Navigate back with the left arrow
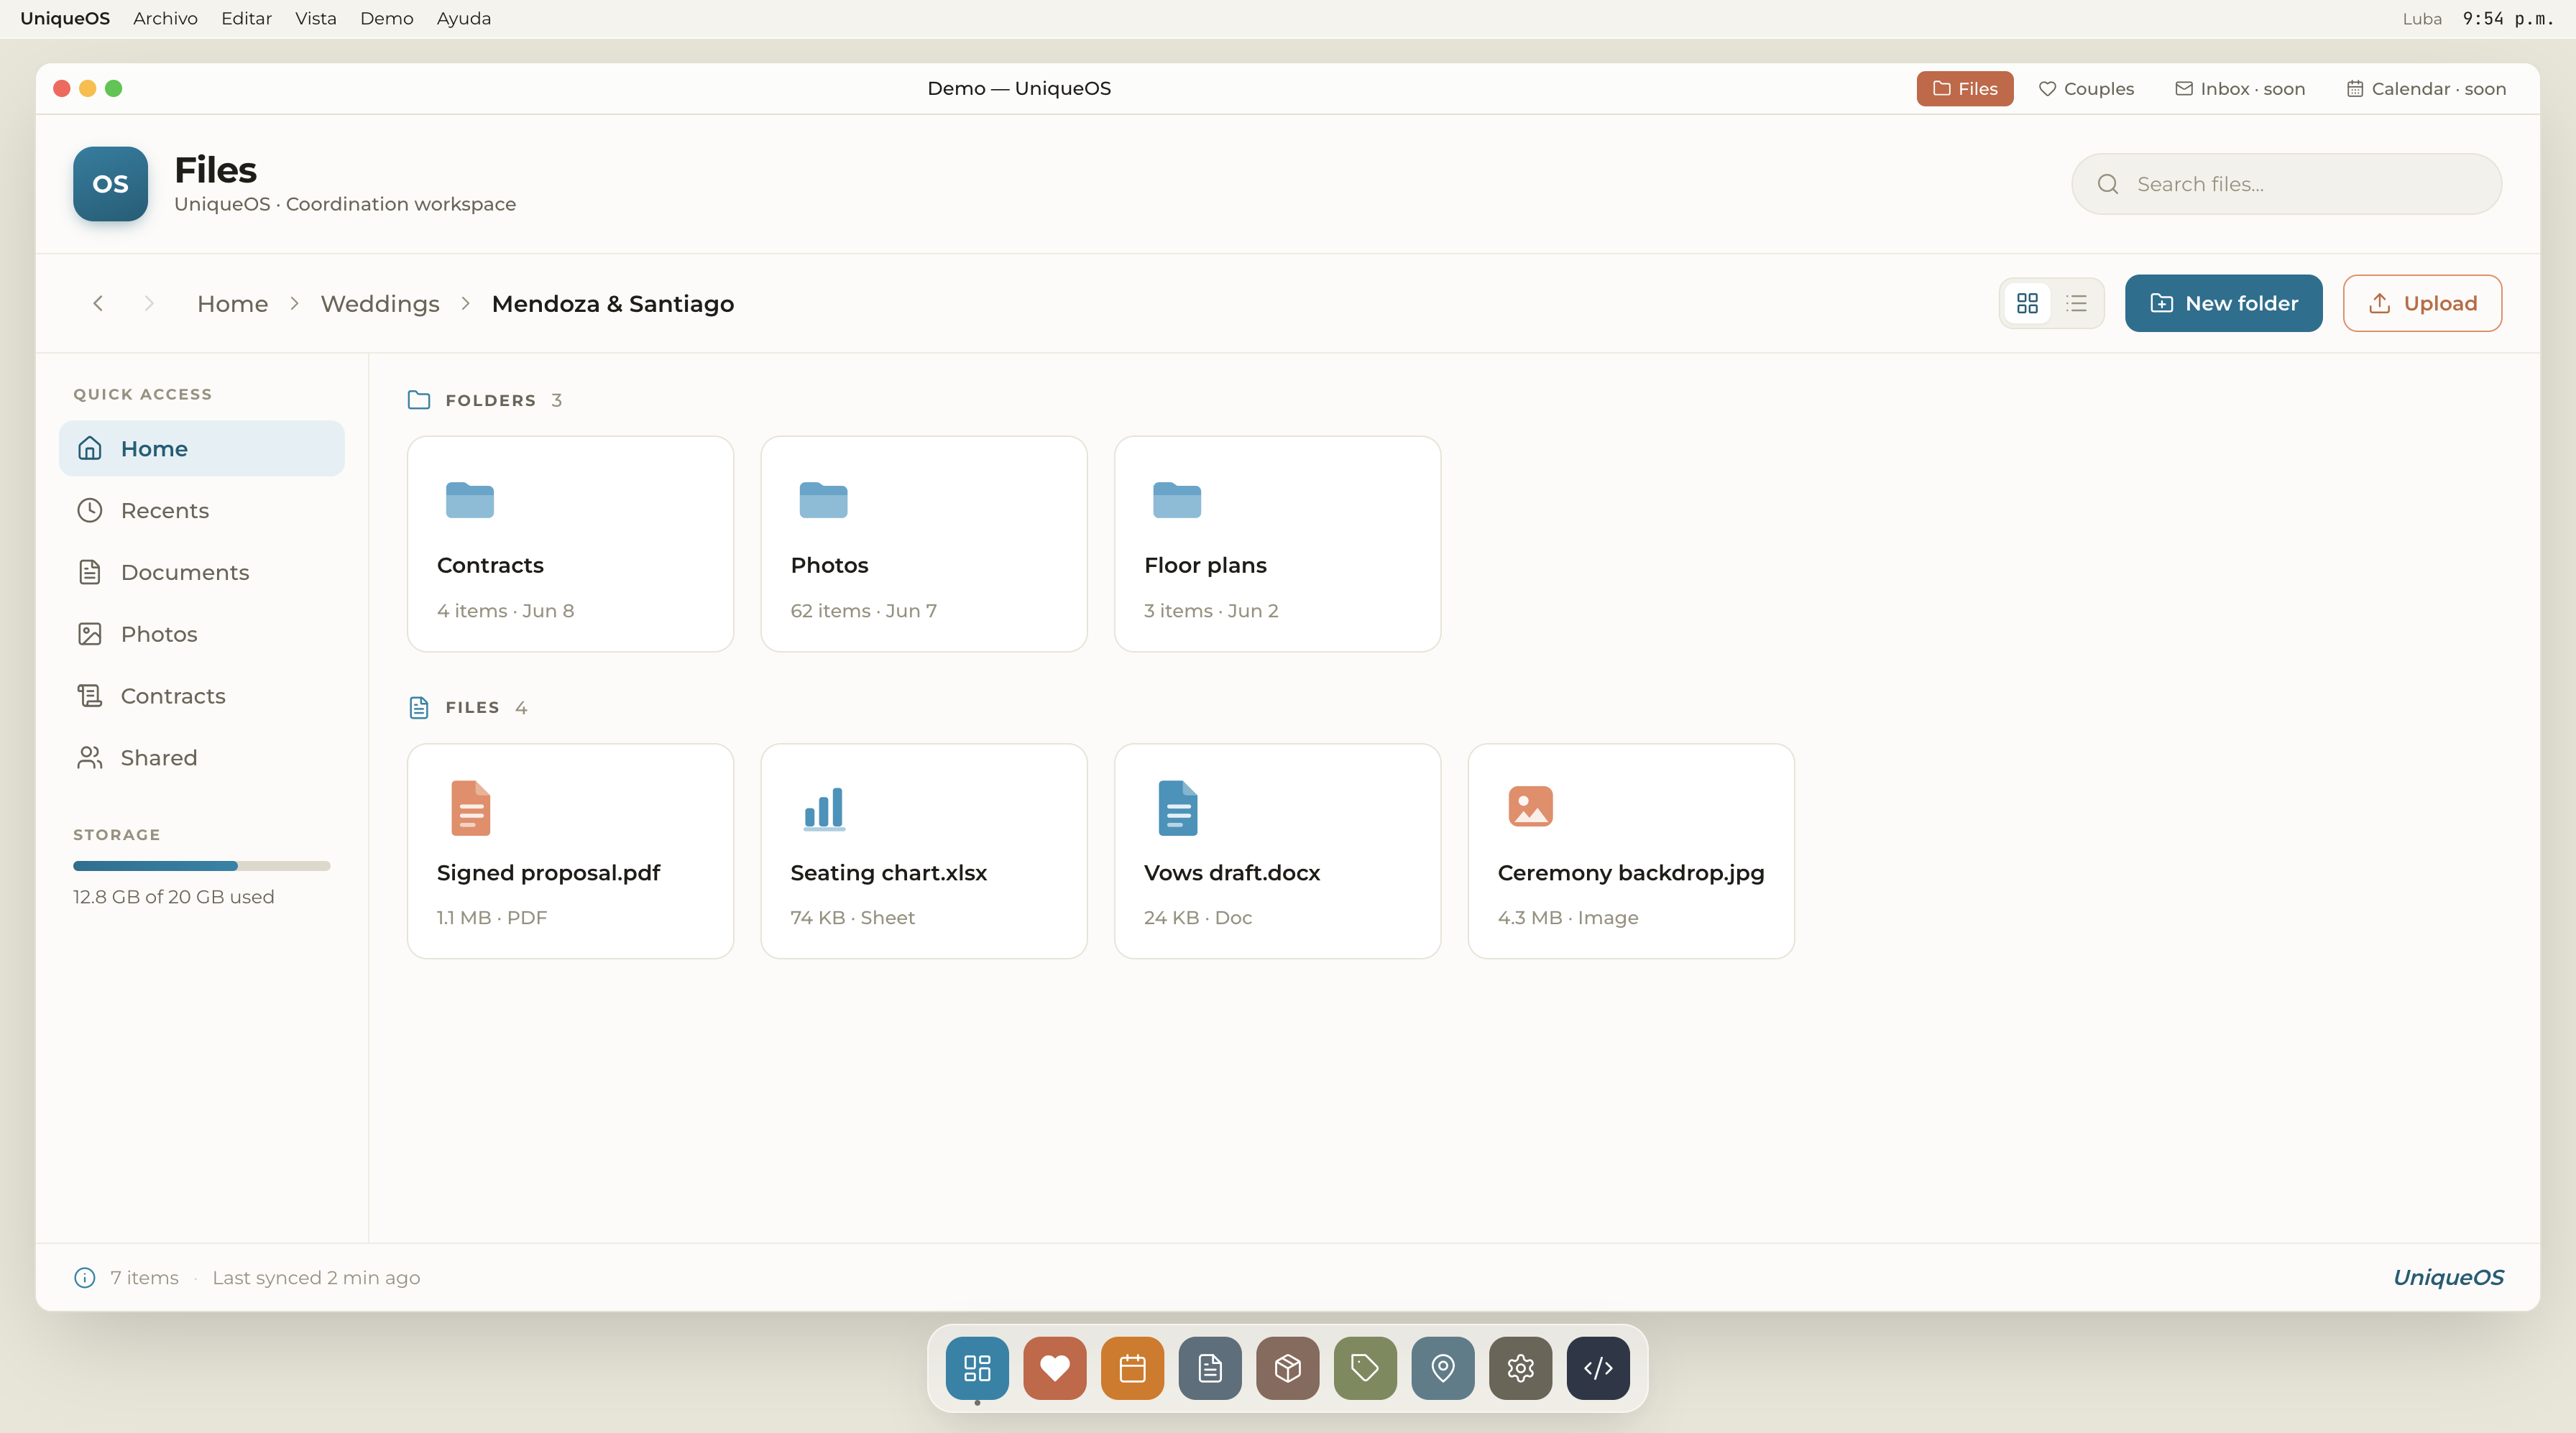 [x=98, y=303]
